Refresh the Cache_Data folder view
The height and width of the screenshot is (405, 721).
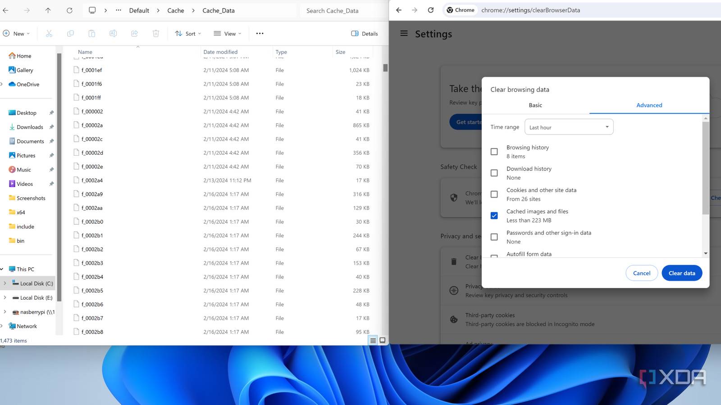tap(69, 10)
